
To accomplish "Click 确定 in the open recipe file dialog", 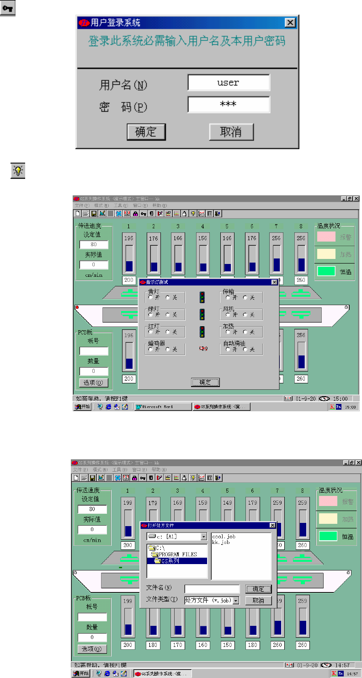I will [259, 589].
